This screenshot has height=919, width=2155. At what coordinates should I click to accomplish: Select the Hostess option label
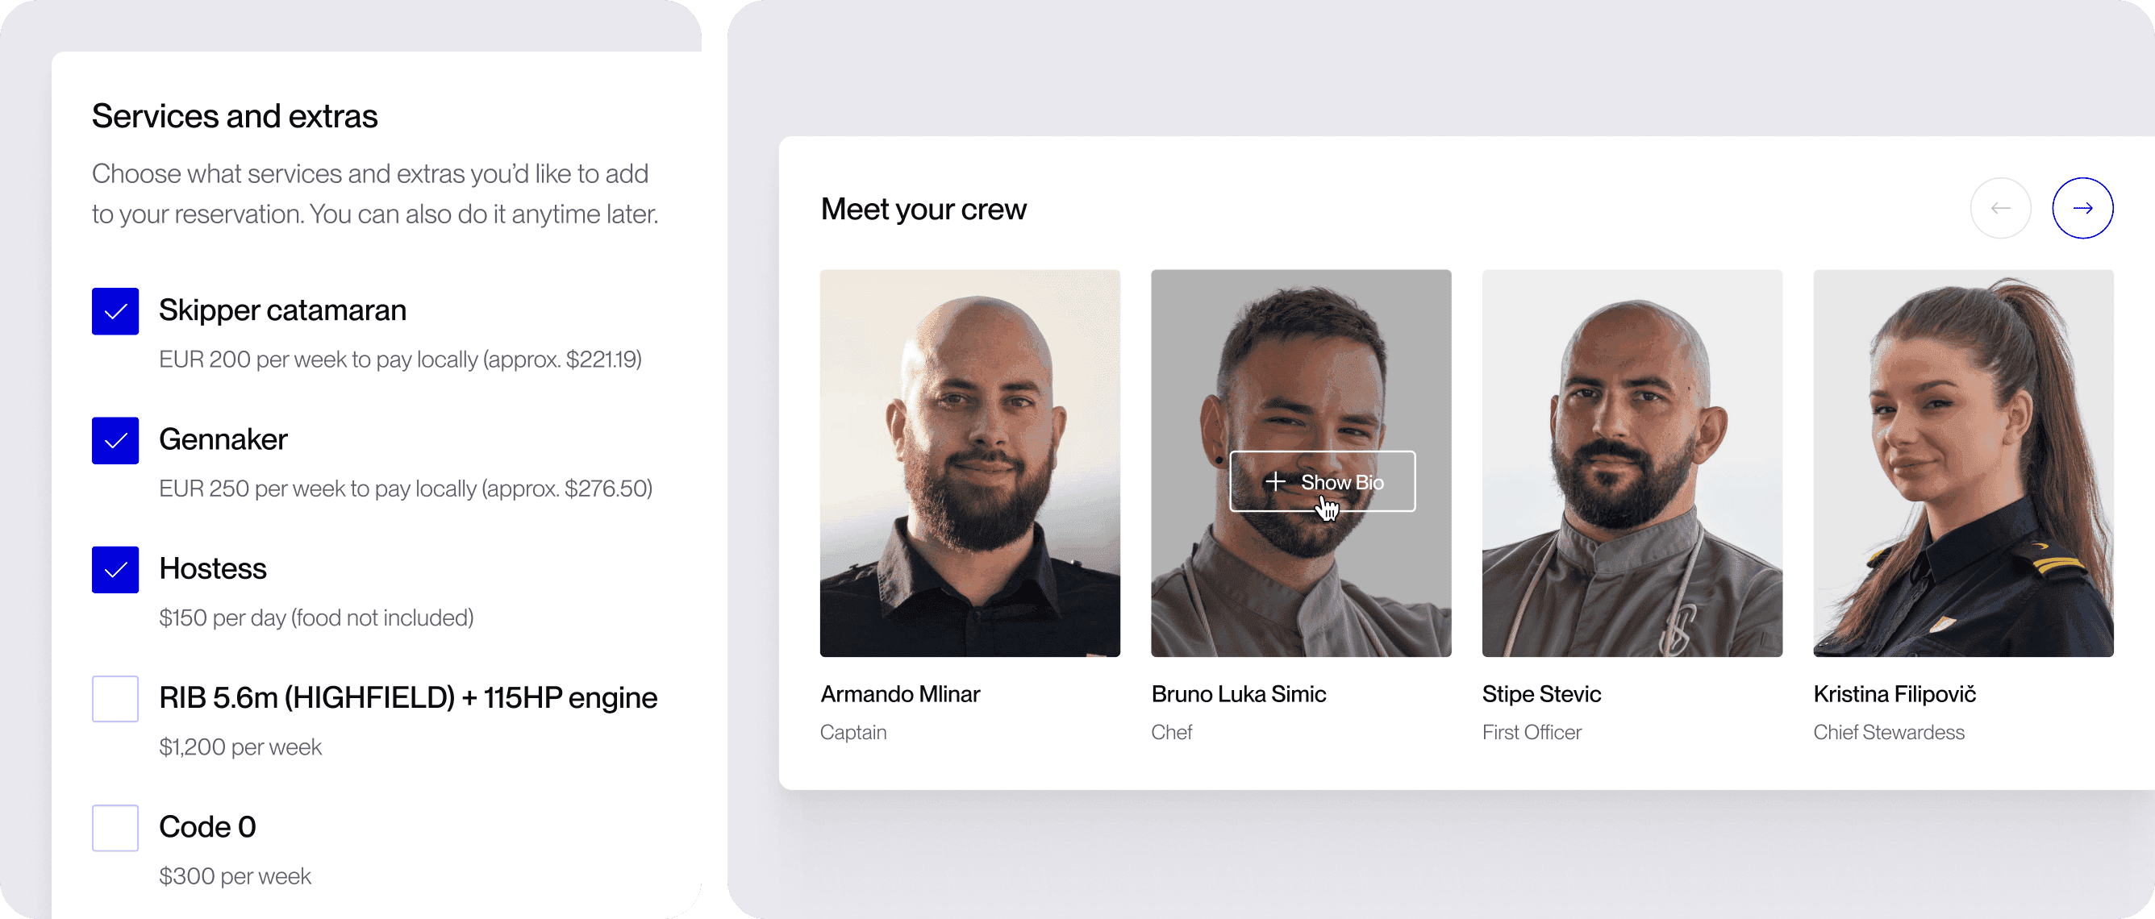pos(212,568)
